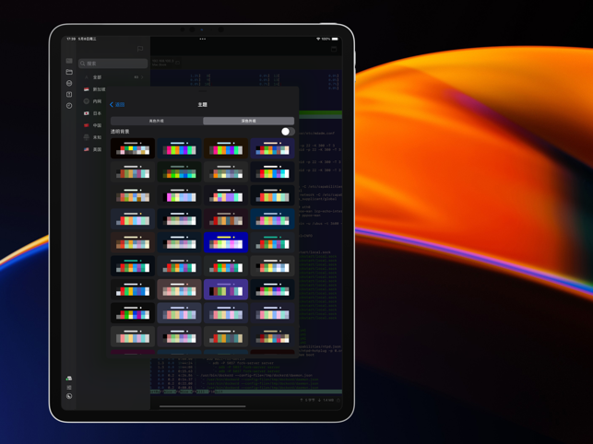Click the 未知 group's icon
This screenshot has width=593, height=444.
coord(86,137)
